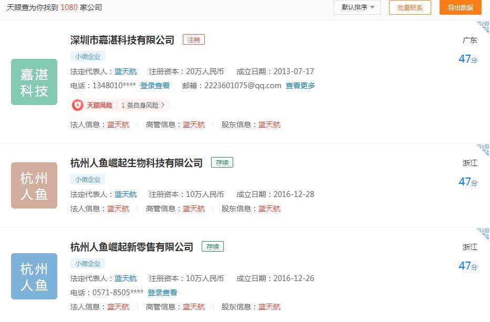Click 登录查看 next to phone 0571-8505****
490x322 pixels.
[162, 293]
